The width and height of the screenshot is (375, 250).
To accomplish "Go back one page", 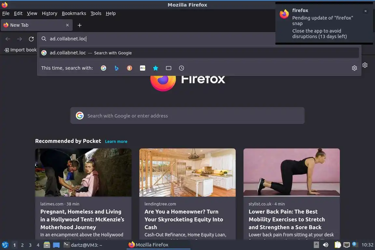I will click(8, 39).
